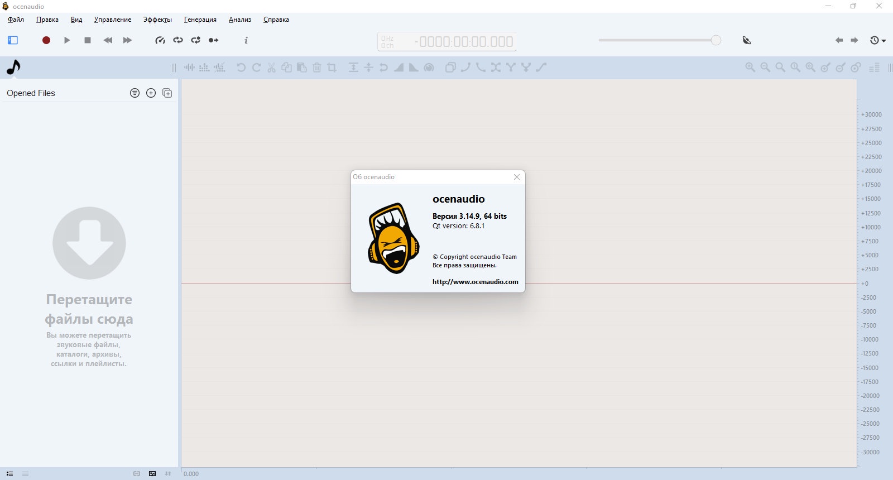Image resolution: width=893 pixels, height=480 pixels.
Task: Click Zoom Out magnifier
Action: (765, 68)
